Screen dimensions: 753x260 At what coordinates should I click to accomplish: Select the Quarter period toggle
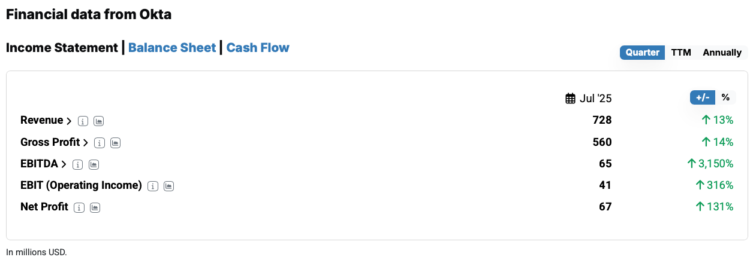[x=643, y=53]
